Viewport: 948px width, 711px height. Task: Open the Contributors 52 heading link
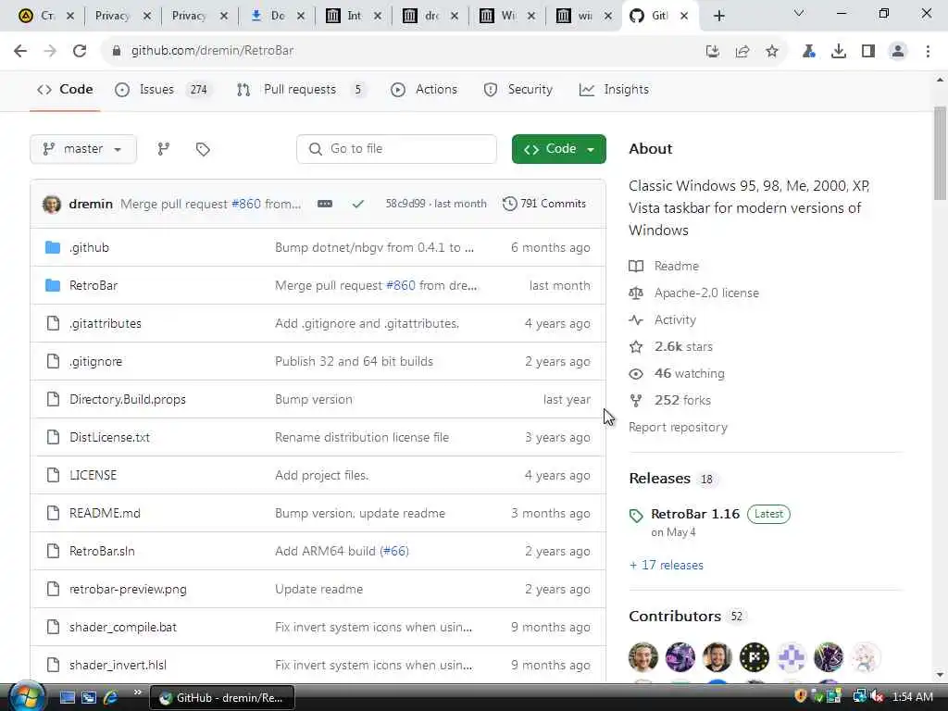(686, 616)
